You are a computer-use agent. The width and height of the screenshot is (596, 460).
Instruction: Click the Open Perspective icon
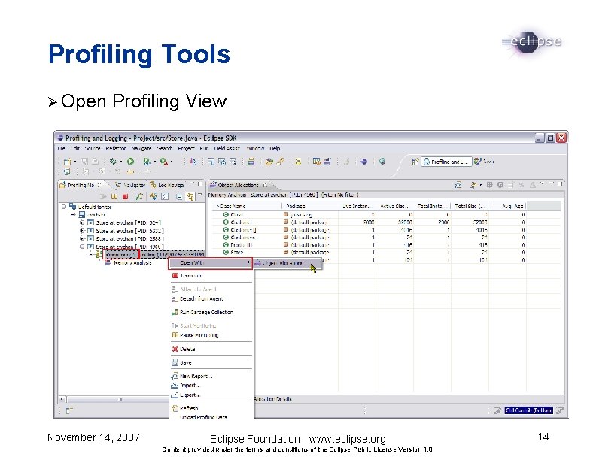pyautogui.click(x=415, y=162)
